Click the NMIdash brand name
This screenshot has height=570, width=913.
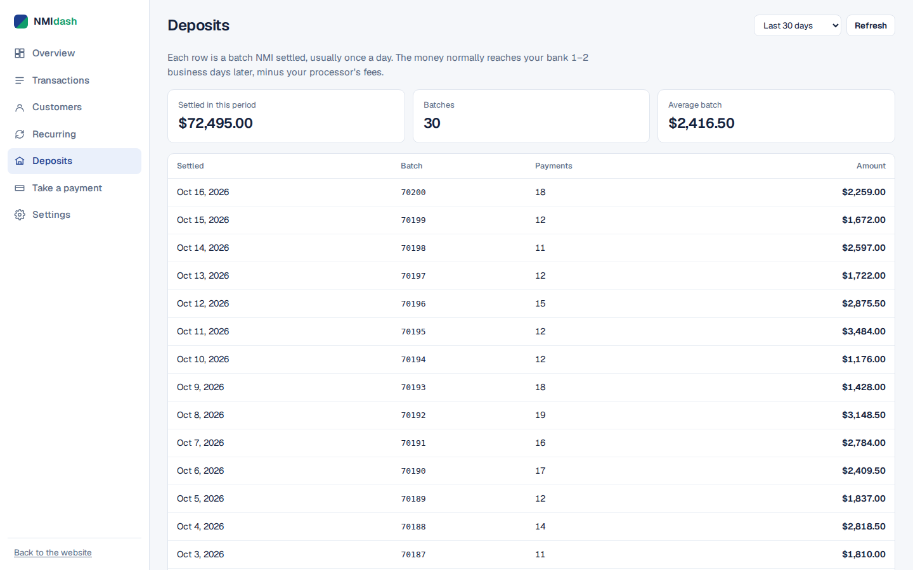click(x=55, y=22)
